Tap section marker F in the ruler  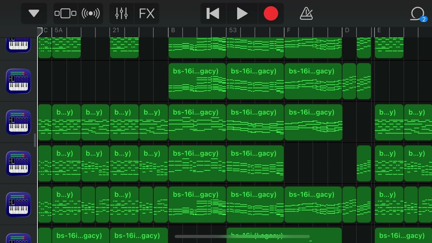(289, 30)
